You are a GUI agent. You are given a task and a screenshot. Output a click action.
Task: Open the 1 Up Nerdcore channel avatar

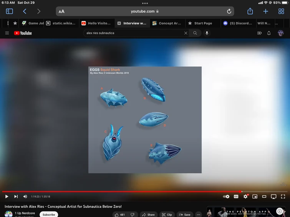click(8, 214)
